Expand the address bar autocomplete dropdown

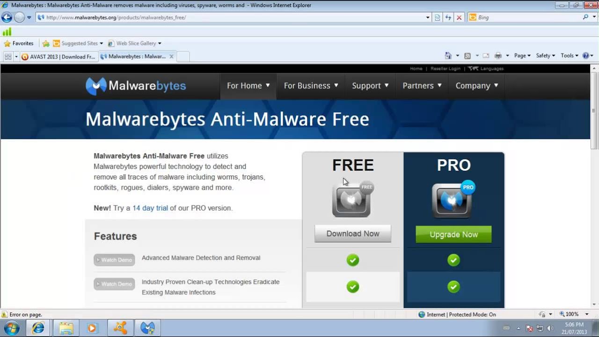428,17
